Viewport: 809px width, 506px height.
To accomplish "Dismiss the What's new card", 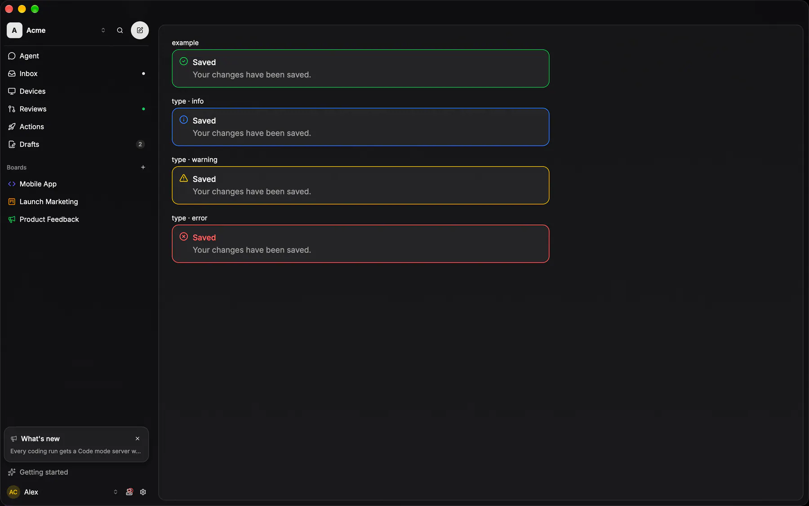I will pyautogui.click(x=138, y=439).
